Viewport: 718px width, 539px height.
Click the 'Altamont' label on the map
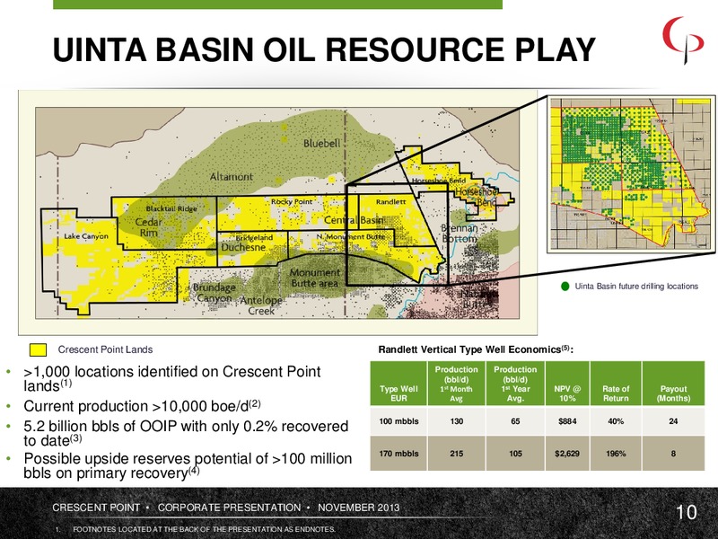(x=232, y=176)
